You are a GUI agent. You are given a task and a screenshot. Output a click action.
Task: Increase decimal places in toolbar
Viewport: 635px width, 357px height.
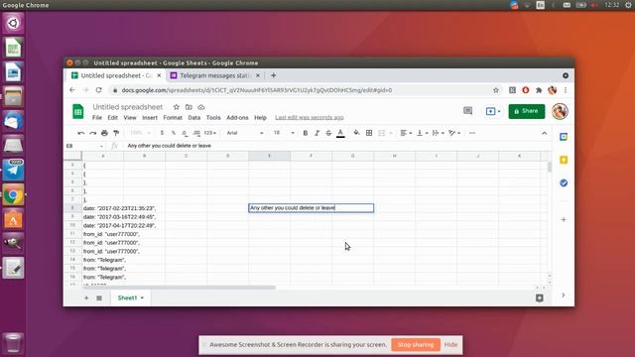coord(196,133)
